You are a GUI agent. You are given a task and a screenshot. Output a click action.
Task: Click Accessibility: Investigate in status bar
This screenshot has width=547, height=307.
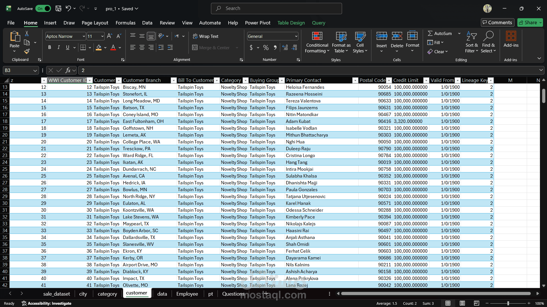(46, 303)
